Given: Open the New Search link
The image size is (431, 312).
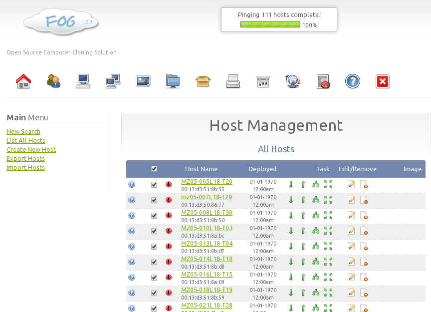Looking at the screenshot, I should [23, 131].
